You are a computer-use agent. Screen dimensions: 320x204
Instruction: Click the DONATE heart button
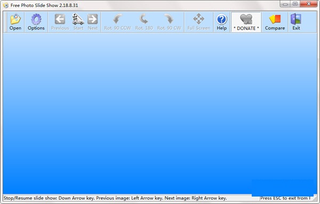coord(246,22)
